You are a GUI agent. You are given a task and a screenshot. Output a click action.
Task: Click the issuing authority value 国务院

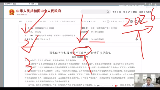(38, 32)
